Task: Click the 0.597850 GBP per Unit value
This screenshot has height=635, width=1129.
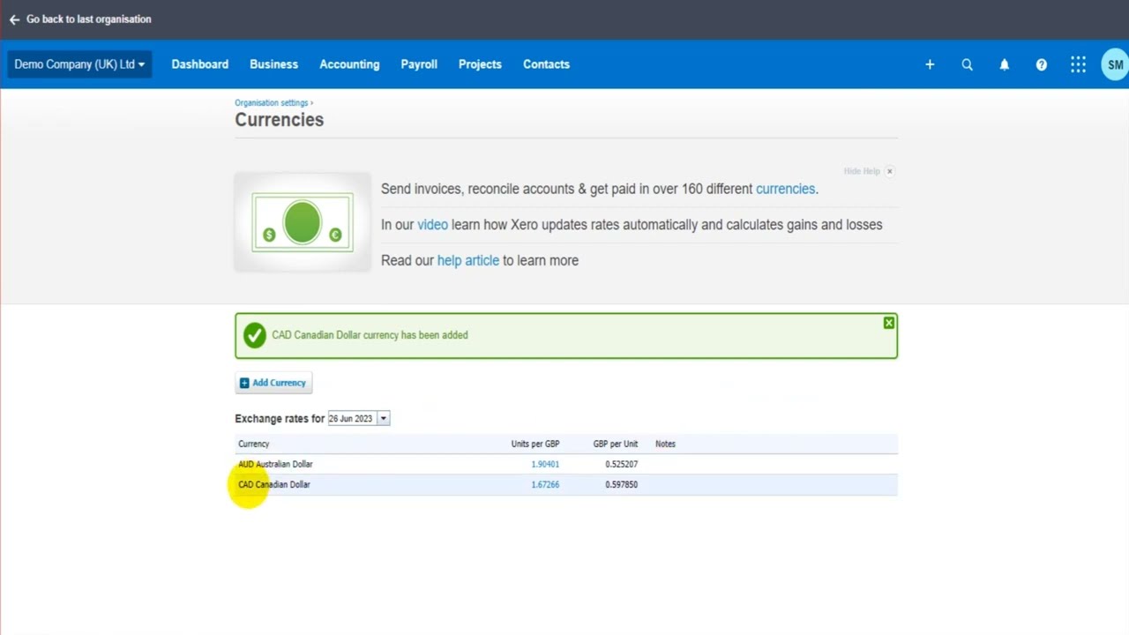Action: (621, 484)
